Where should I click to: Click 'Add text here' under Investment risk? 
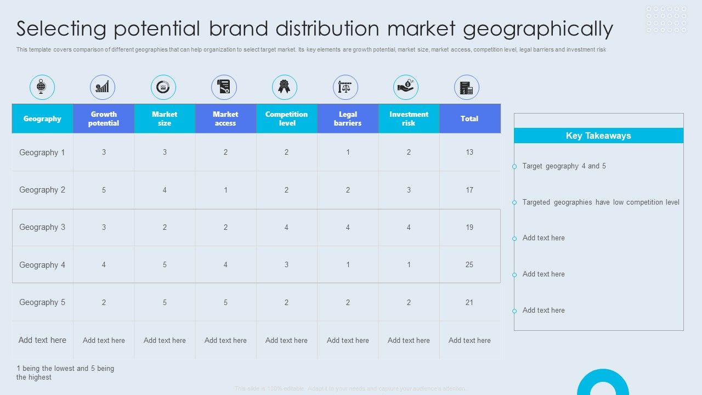pyautogui.click(x=409, y=340)
